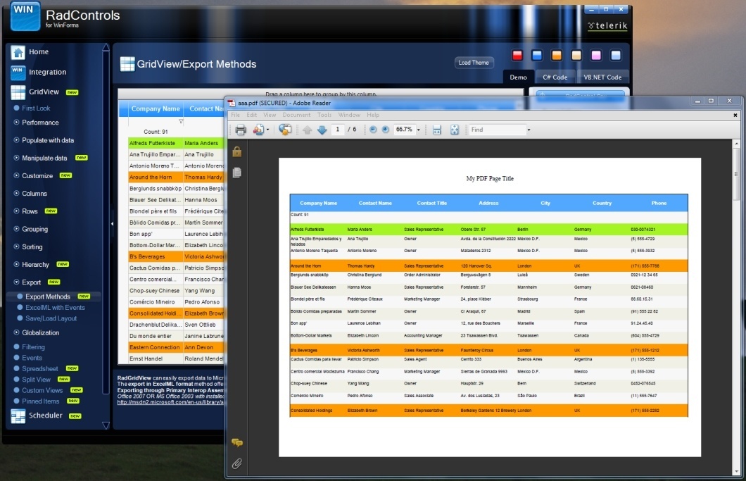Screen dimensions: 746x481
Task: Open the Document menu in Adobe Reader
Action: (x=296, y=115)
